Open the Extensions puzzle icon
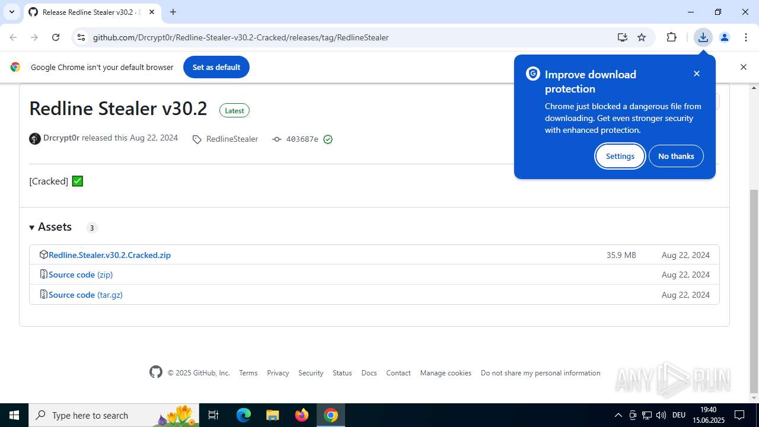 click(671, 37)
